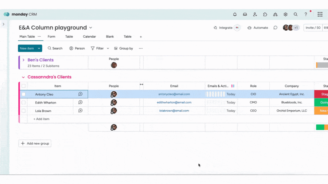Screen dimensions: 328x184
Task: Click the Emails & Activities column indicator icon
Action: (x=233, y=86)
